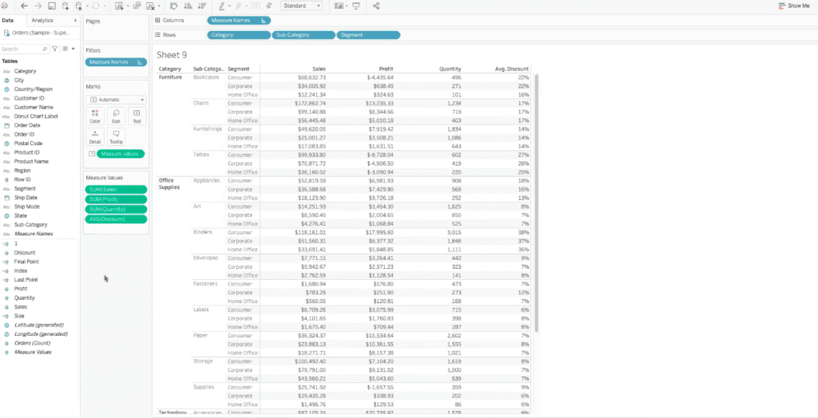Select the Donut Chart Label field

[36, 116]
